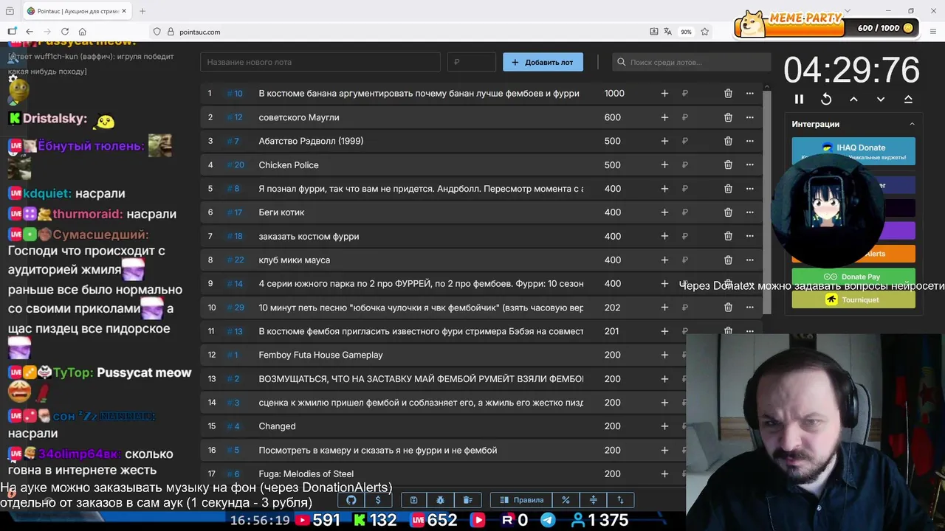Open the IHAQ Donate integration
This screenshot has height=531, width=945.
[x=853, y=151]
